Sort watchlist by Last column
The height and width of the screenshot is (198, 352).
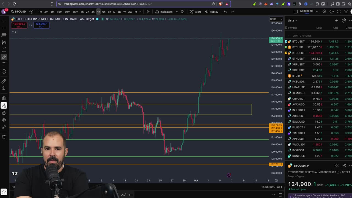(319, 28)
